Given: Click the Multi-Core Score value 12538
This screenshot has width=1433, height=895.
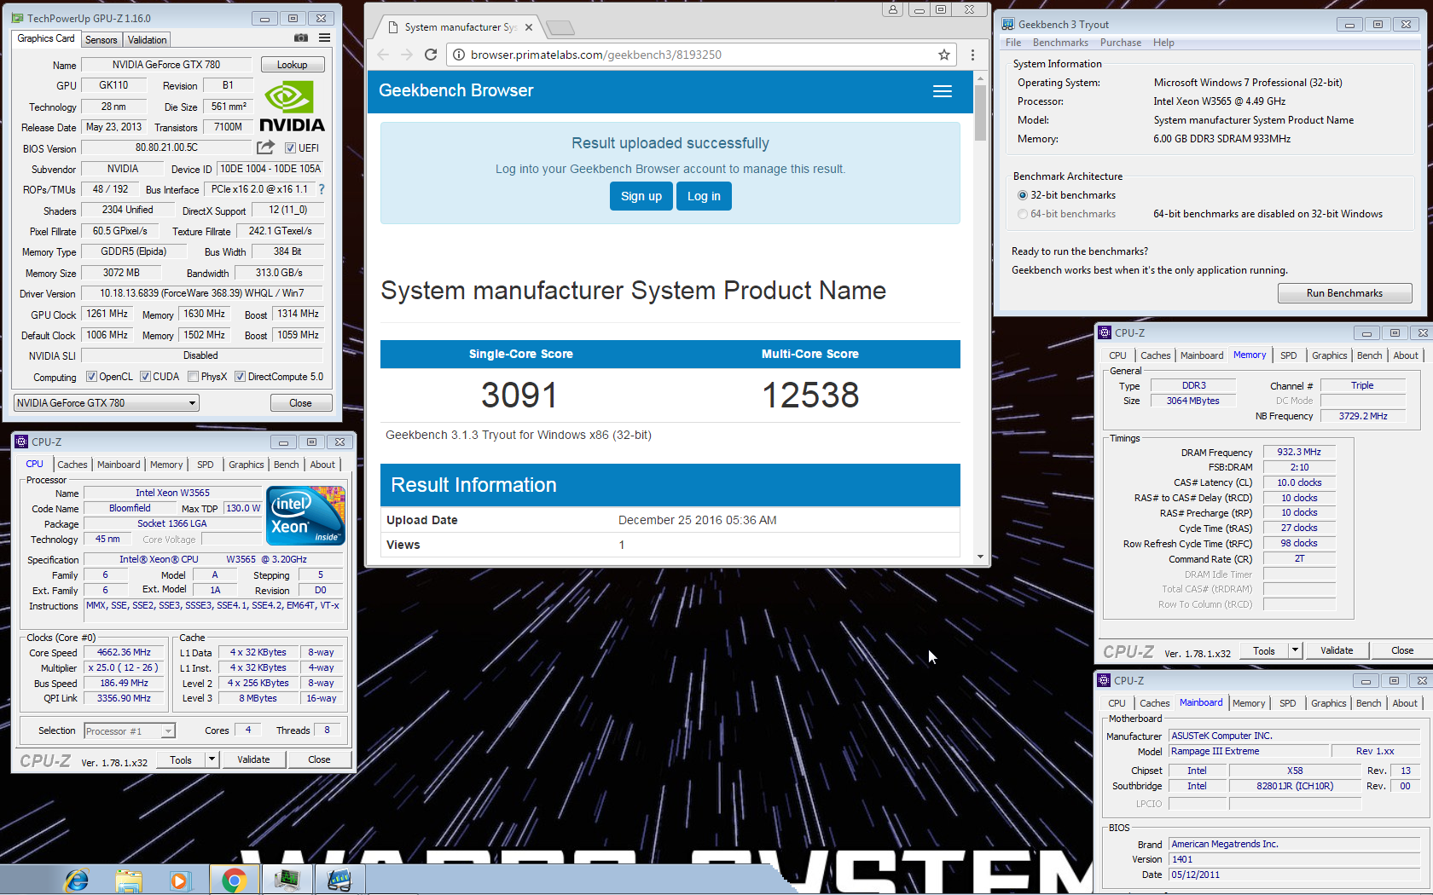Looking at the screenshot, I should tap(810, 395).
